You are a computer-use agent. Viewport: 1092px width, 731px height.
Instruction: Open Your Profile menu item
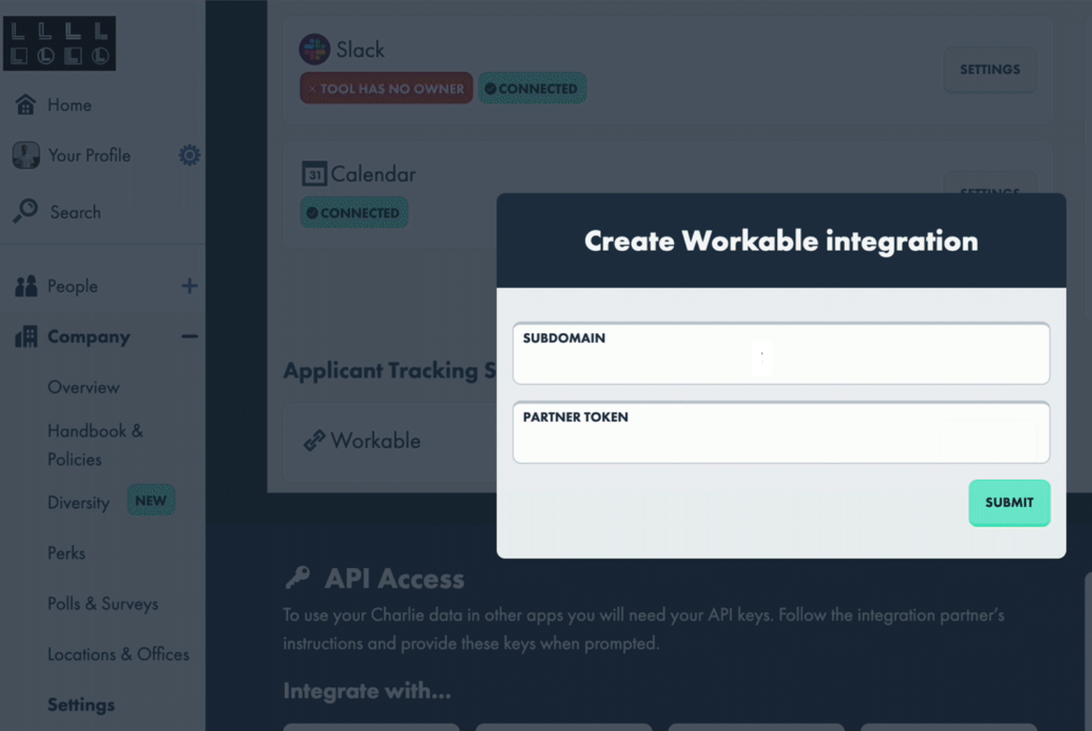pos(89,155)
